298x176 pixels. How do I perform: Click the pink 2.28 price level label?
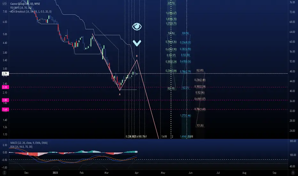(5, 87)
